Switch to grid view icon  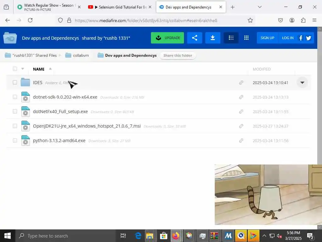(x=246, y=38)
